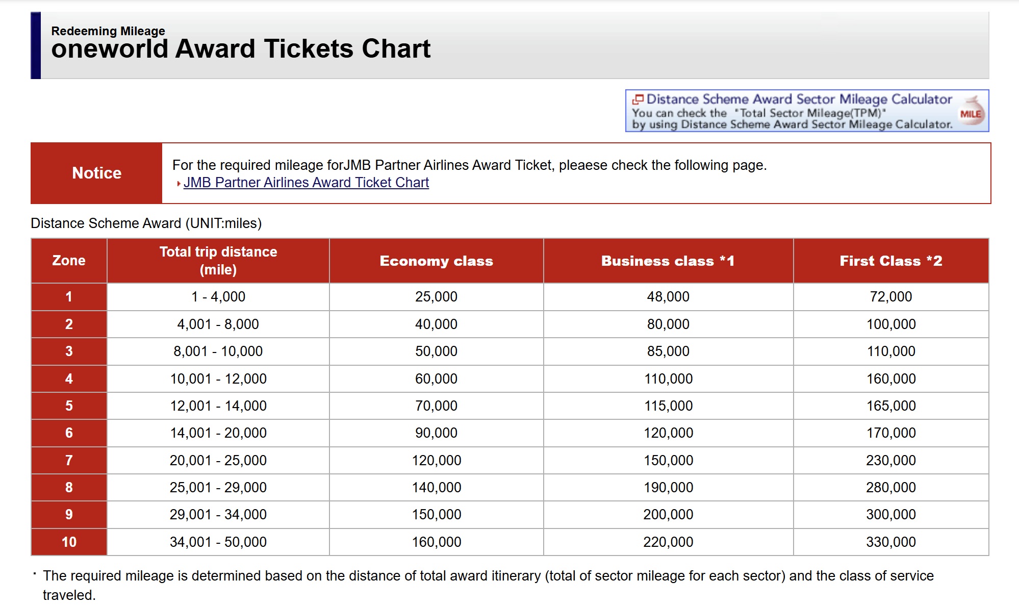Select the 10,001 - 12,000 distance cell
The height and width of the screenshot is (605, 1019).
(x=218, y=379)
